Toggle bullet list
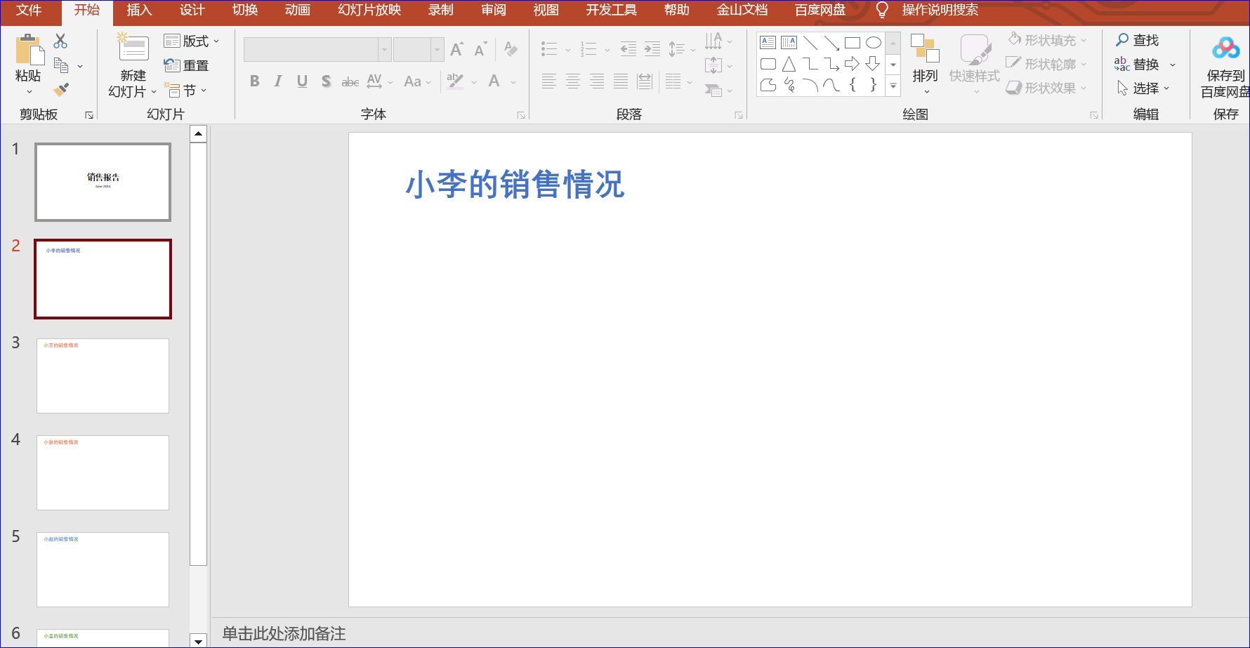The height and width of the screenshot is (648, 1250). 549,49
